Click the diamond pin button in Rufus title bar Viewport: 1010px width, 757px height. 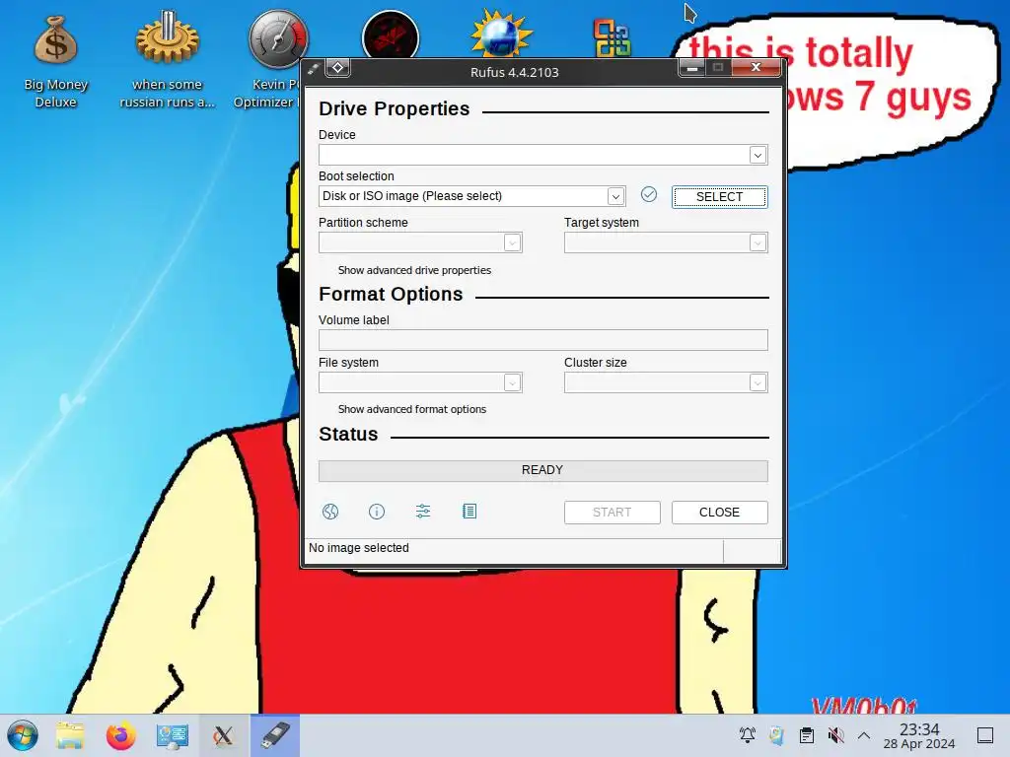[x=338, y=68]
